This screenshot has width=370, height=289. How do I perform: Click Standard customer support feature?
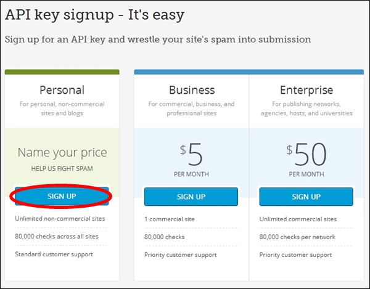(54, 254)
